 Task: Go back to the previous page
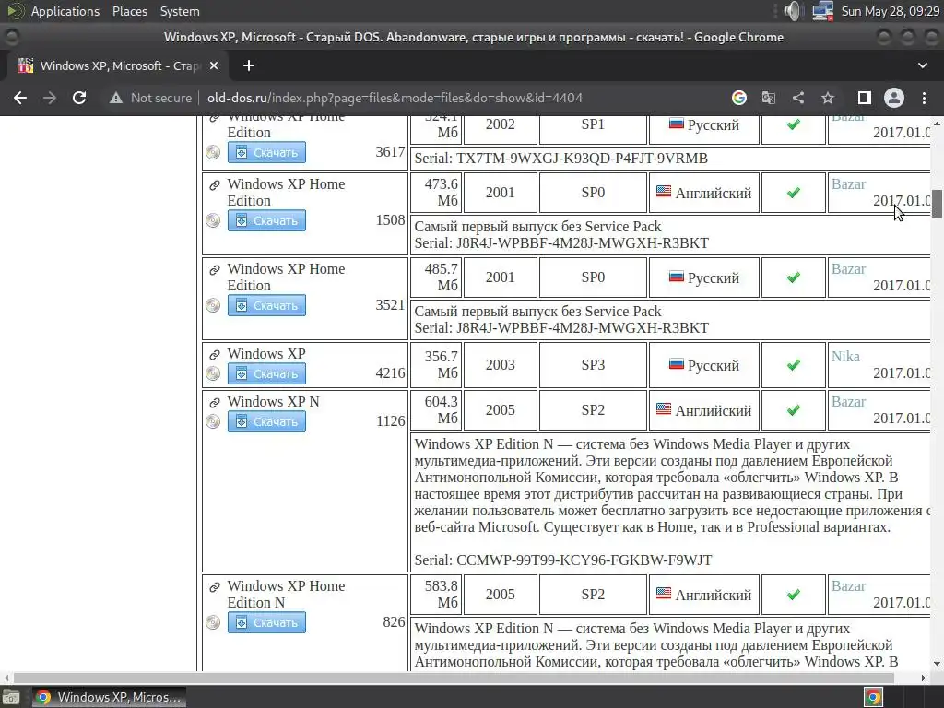20,98
